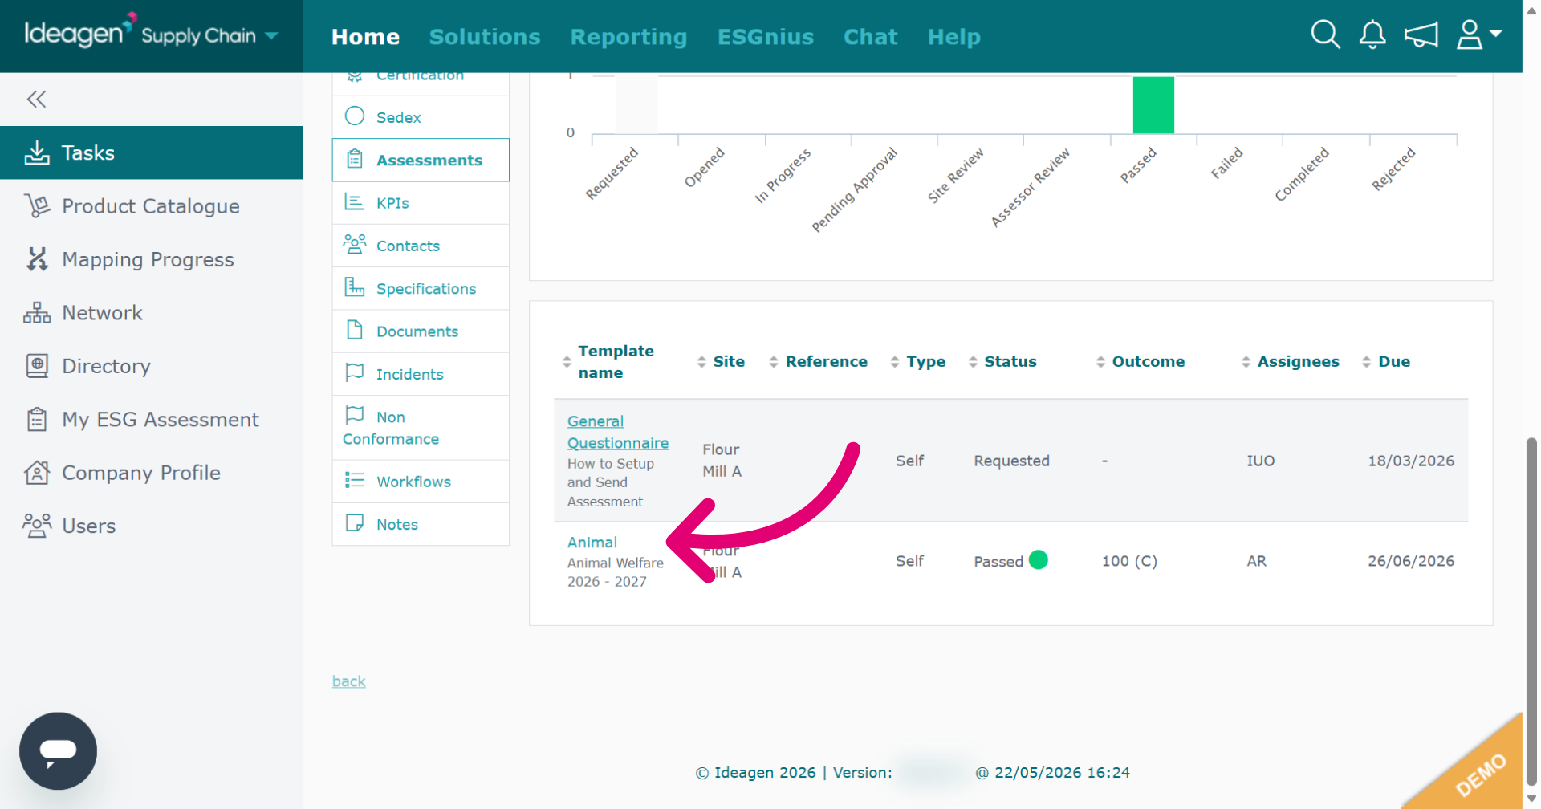
Task: Click the scrollbar down arrow
Action: coord(1531,799)
